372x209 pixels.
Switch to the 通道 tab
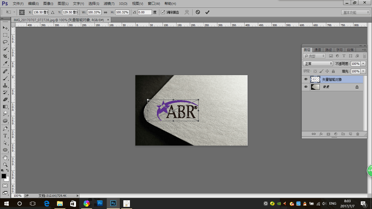[318, 50]
